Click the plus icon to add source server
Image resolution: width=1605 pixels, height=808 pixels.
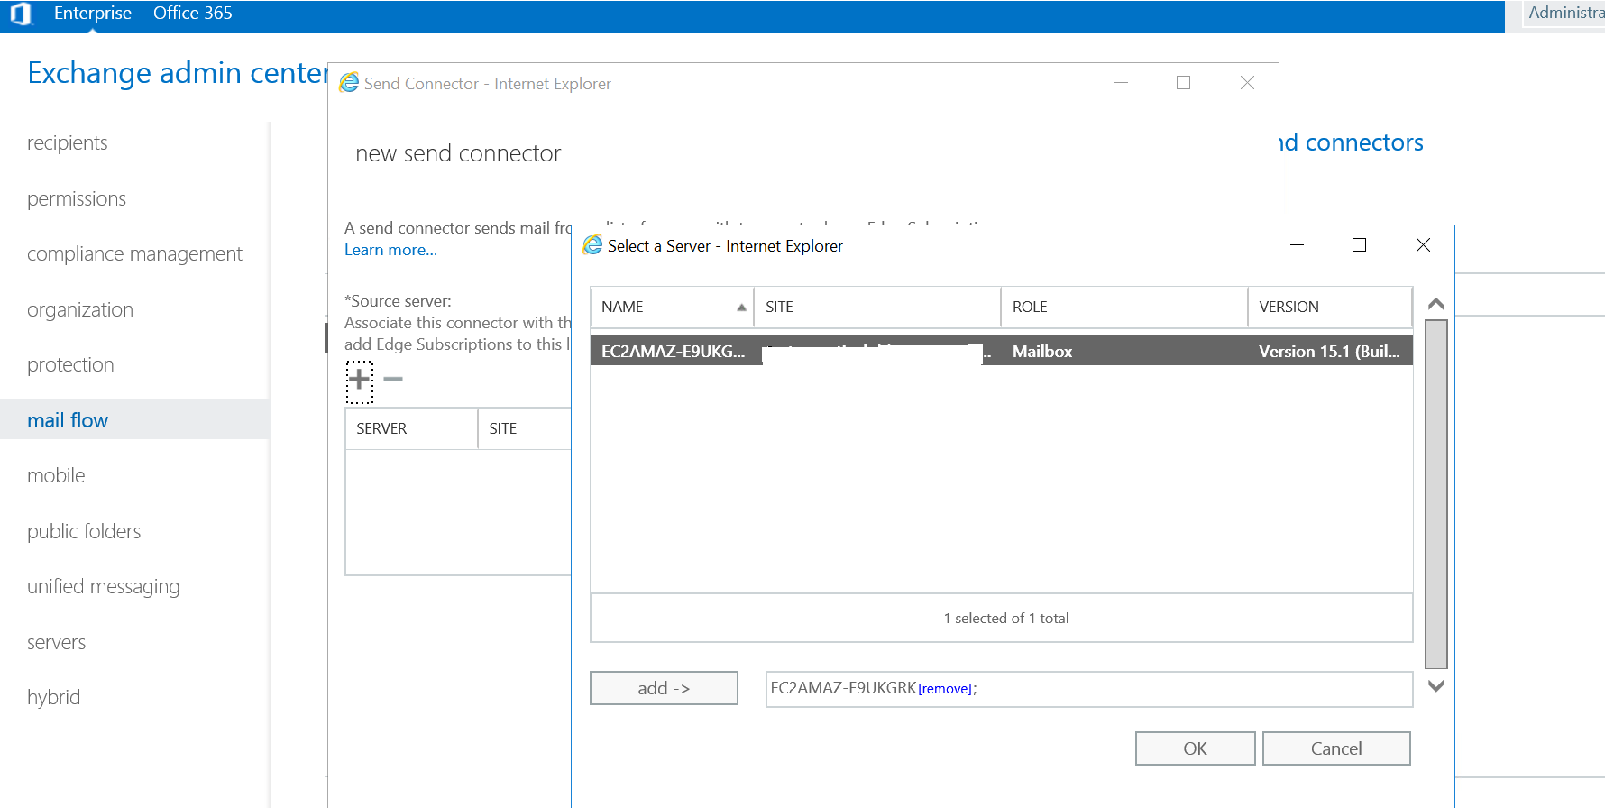coord(359,379)
